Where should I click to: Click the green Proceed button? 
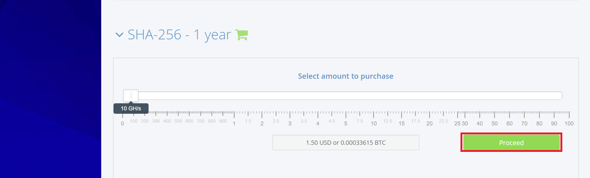pos(511,143)
